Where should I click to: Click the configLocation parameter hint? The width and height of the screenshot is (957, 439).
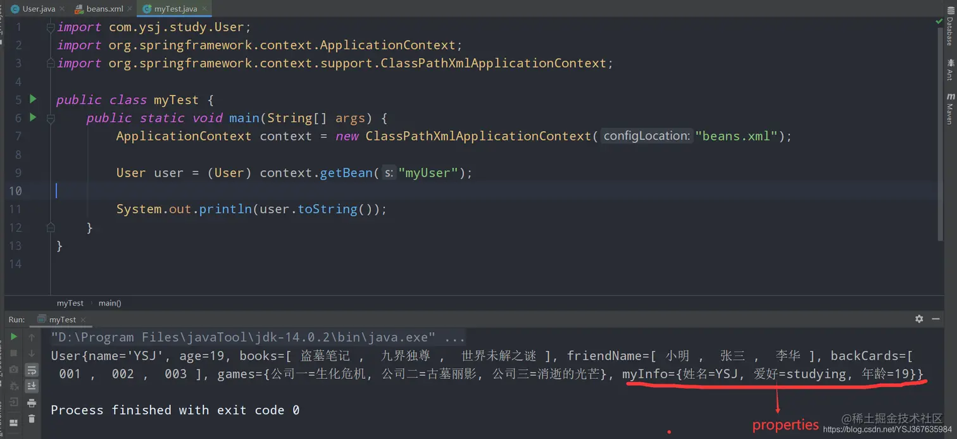click(646, 136)
